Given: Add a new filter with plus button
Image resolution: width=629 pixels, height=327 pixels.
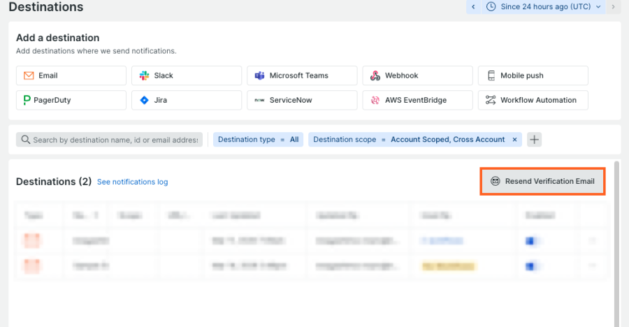Looking at the screenshot, I should click(535, 140).
